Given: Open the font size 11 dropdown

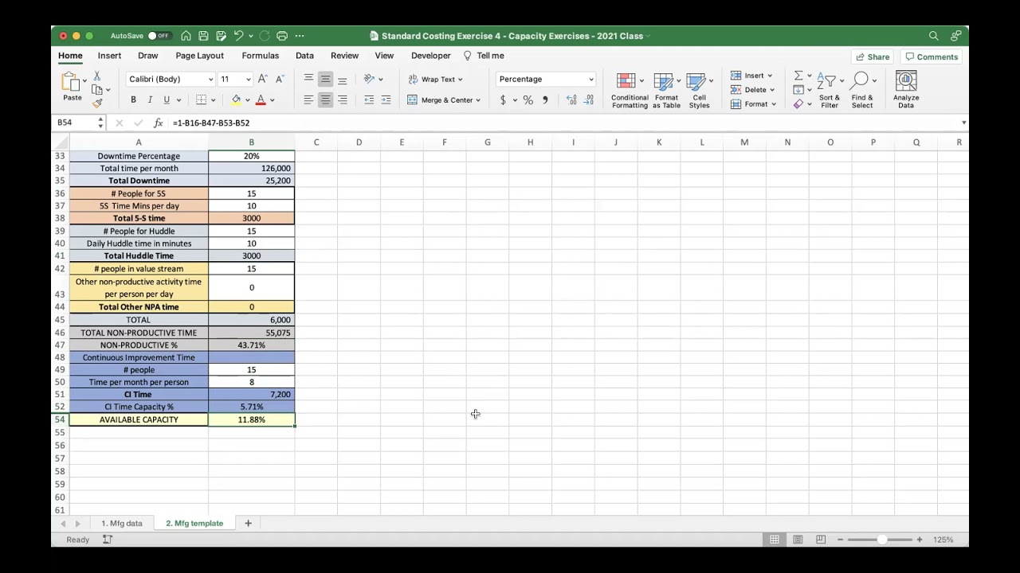Looking at the screenshot, I should pyautogui.click(x=248, y=80).
